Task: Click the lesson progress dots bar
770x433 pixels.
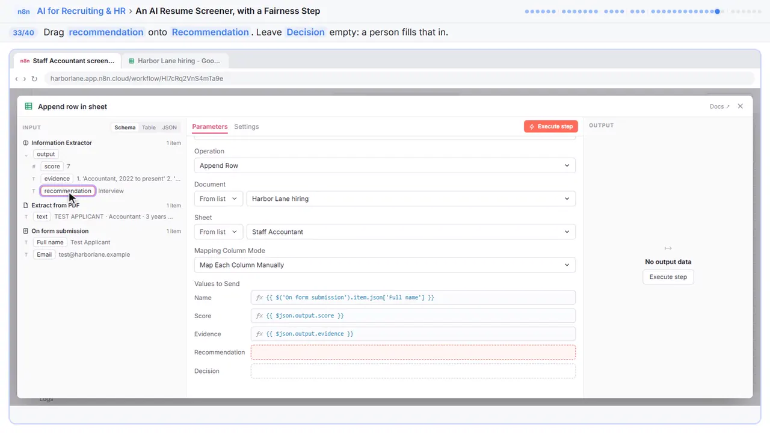Action: [644, 11]
